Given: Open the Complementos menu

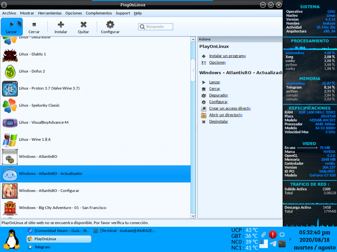Looking at the screenshot, I should (x=99, y=13).
